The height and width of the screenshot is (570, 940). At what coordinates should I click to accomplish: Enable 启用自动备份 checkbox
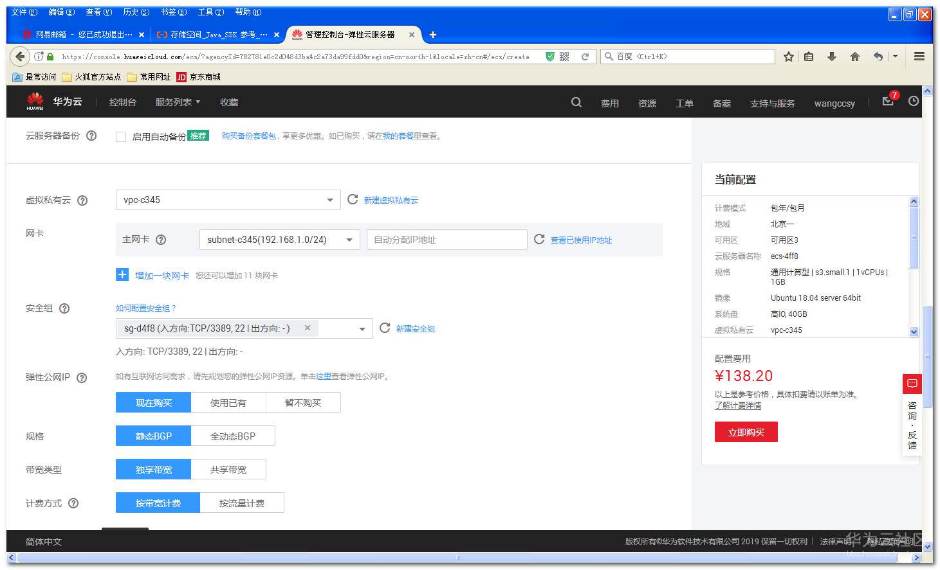[x=121, y=136]
